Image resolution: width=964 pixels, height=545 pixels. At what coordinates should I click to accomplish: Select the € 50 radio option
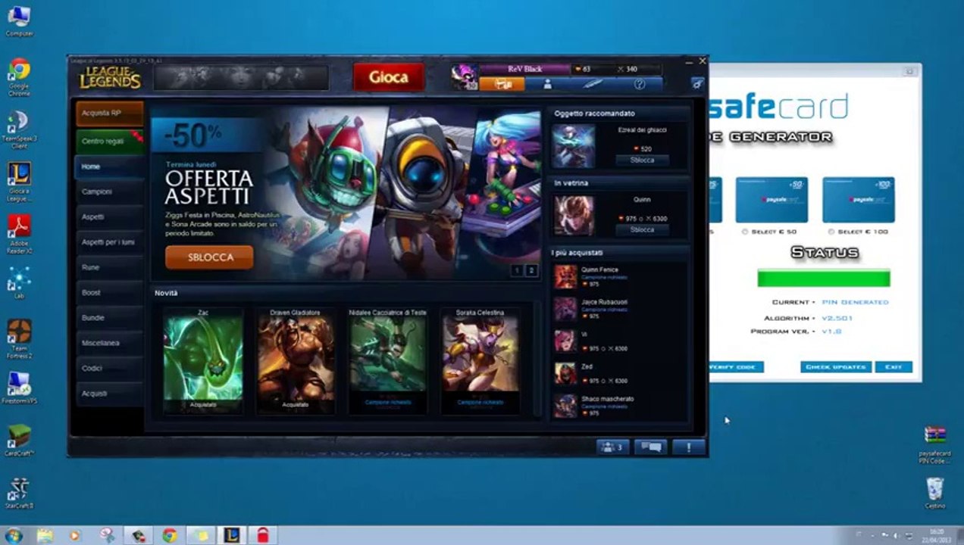[x=746, y=232]
